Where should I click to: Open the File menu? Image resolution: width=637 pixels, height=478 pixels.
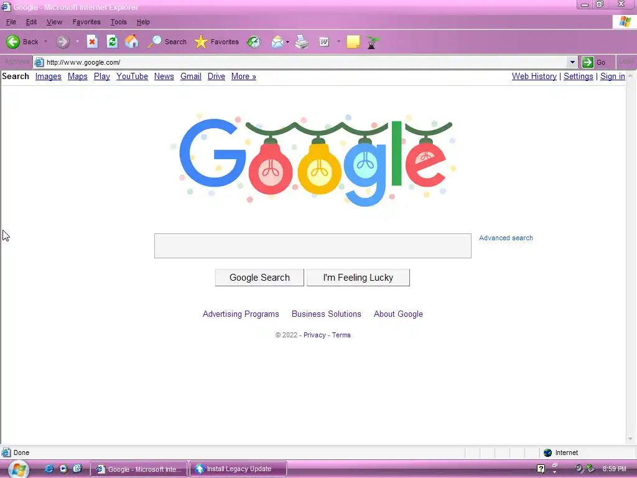pyautogui.click(x=11, y=22)
